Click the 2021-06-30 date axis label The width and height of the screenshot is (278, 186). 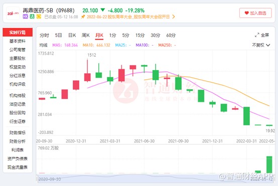144,141
